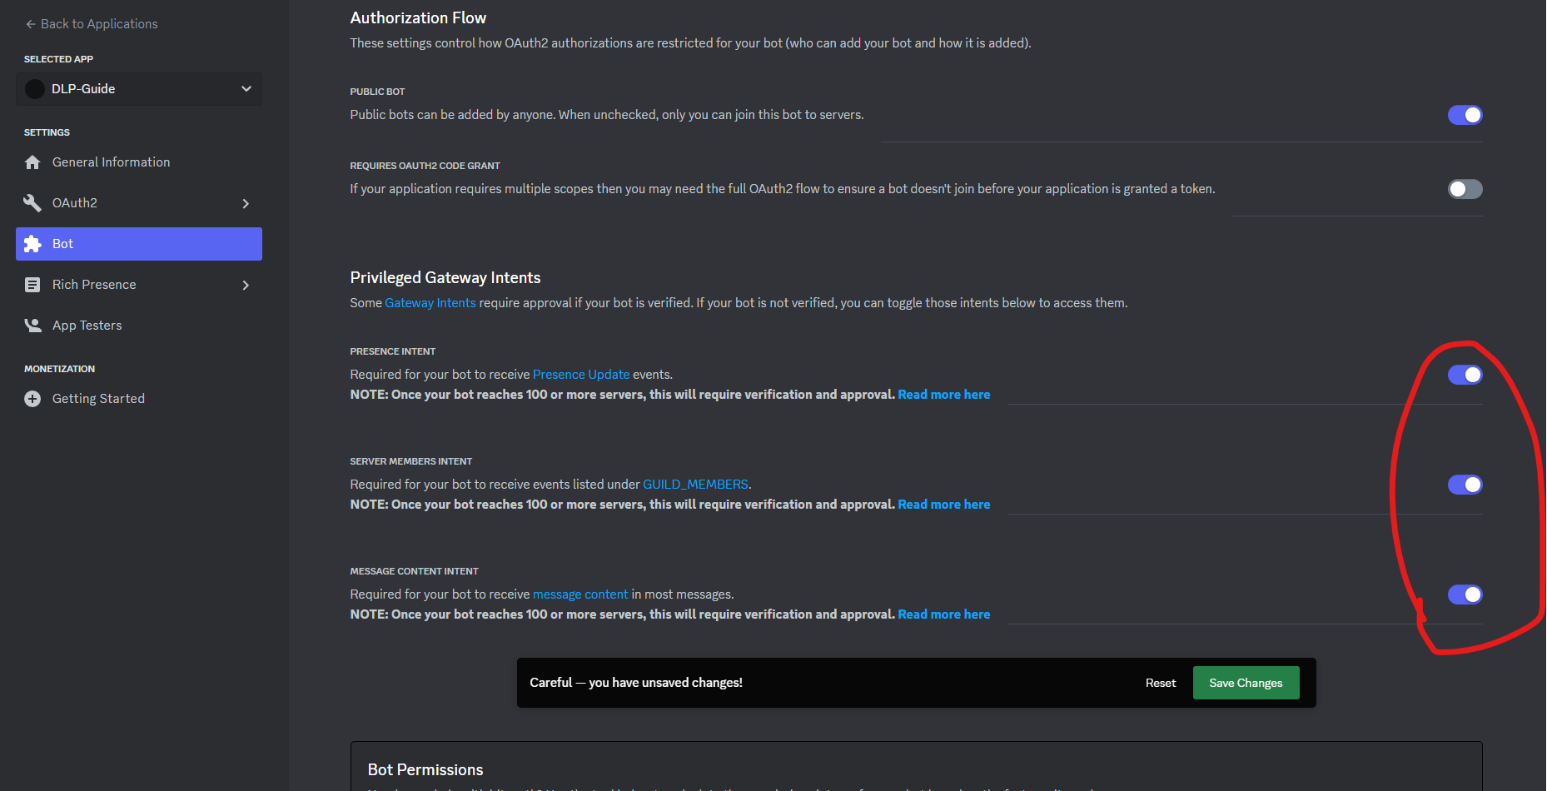Click Reset to discard unsaved changes
The image size is (1547, 791).
(x=1160, y=683)
